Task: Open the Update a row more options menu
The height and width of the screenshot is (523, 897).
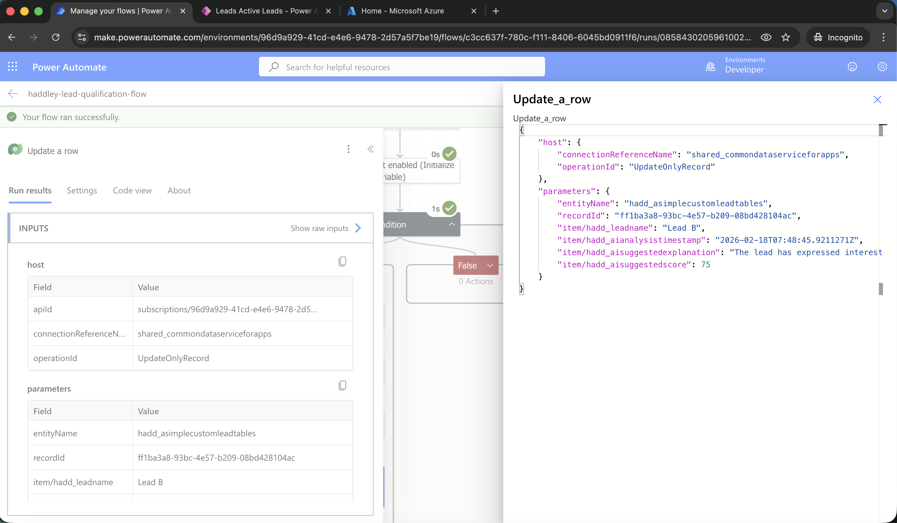Action: click(x=348, y=149)
